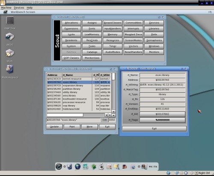Viewport: 214px width, 176px height.
Task: Open Semaphores in Scout
Action: click(154, 40)
